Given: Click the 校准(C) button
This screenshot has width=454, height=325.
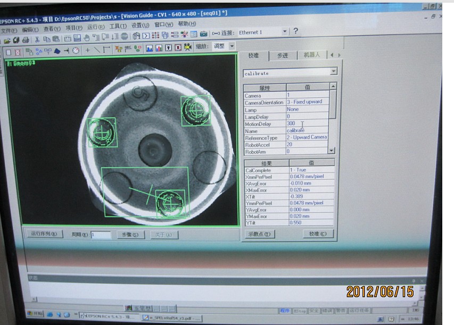Looking at the screenshot, I should point(318,234).
